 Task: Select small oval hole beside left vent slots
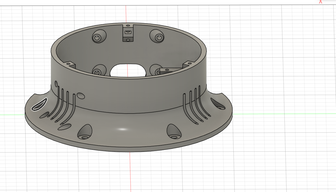point(81,96)
